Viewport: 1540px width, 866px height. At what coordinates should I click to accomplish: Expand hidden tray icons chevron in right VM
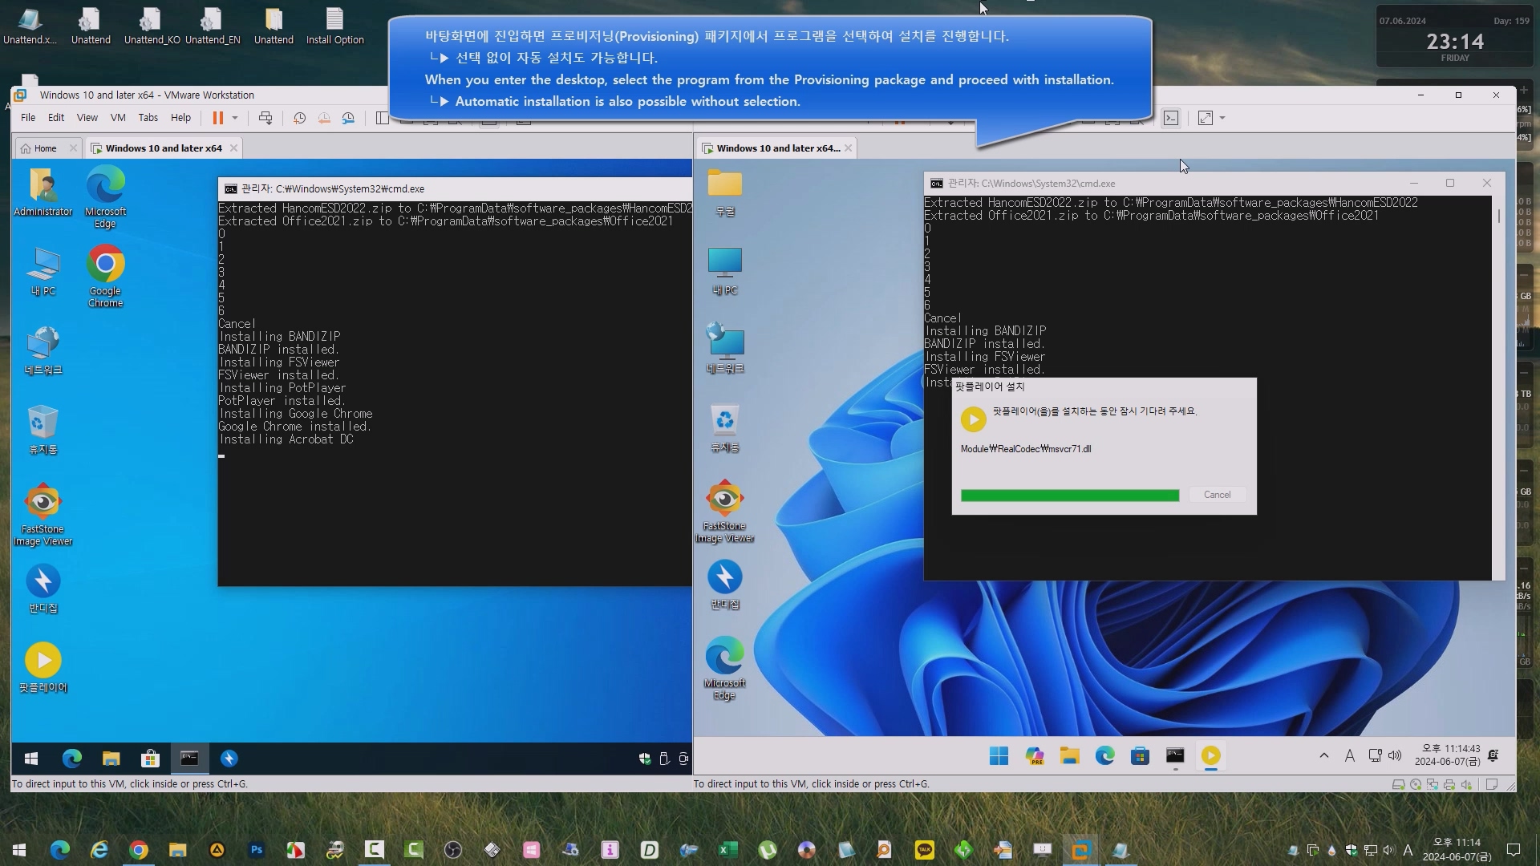(1324, 755)
